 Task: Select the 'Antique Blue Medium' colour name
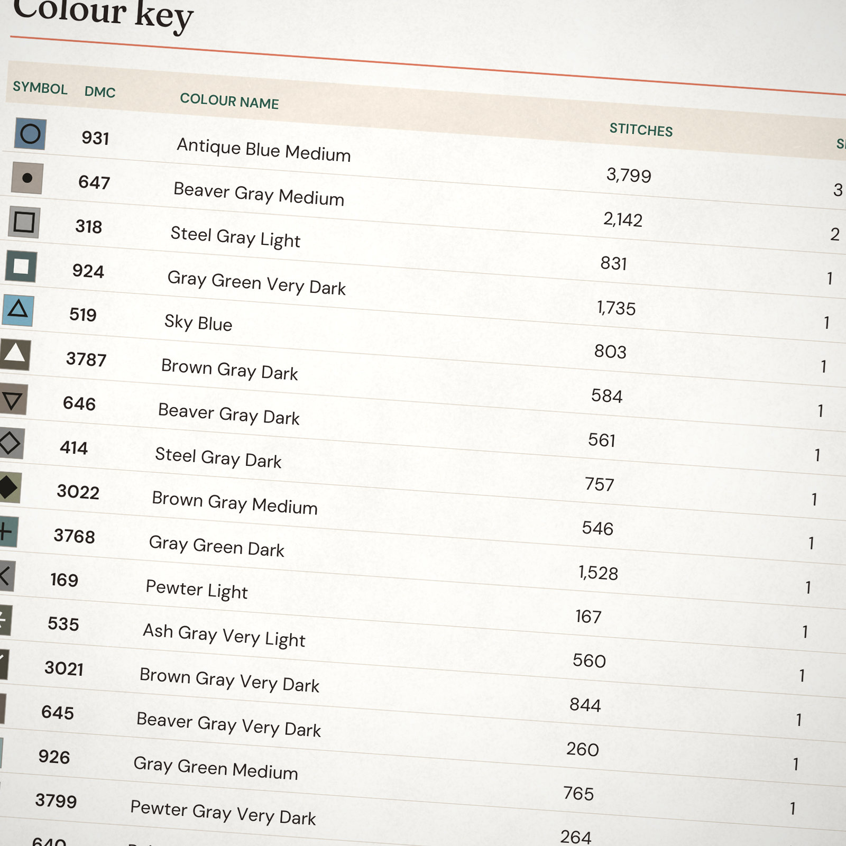tap(263, 150)
